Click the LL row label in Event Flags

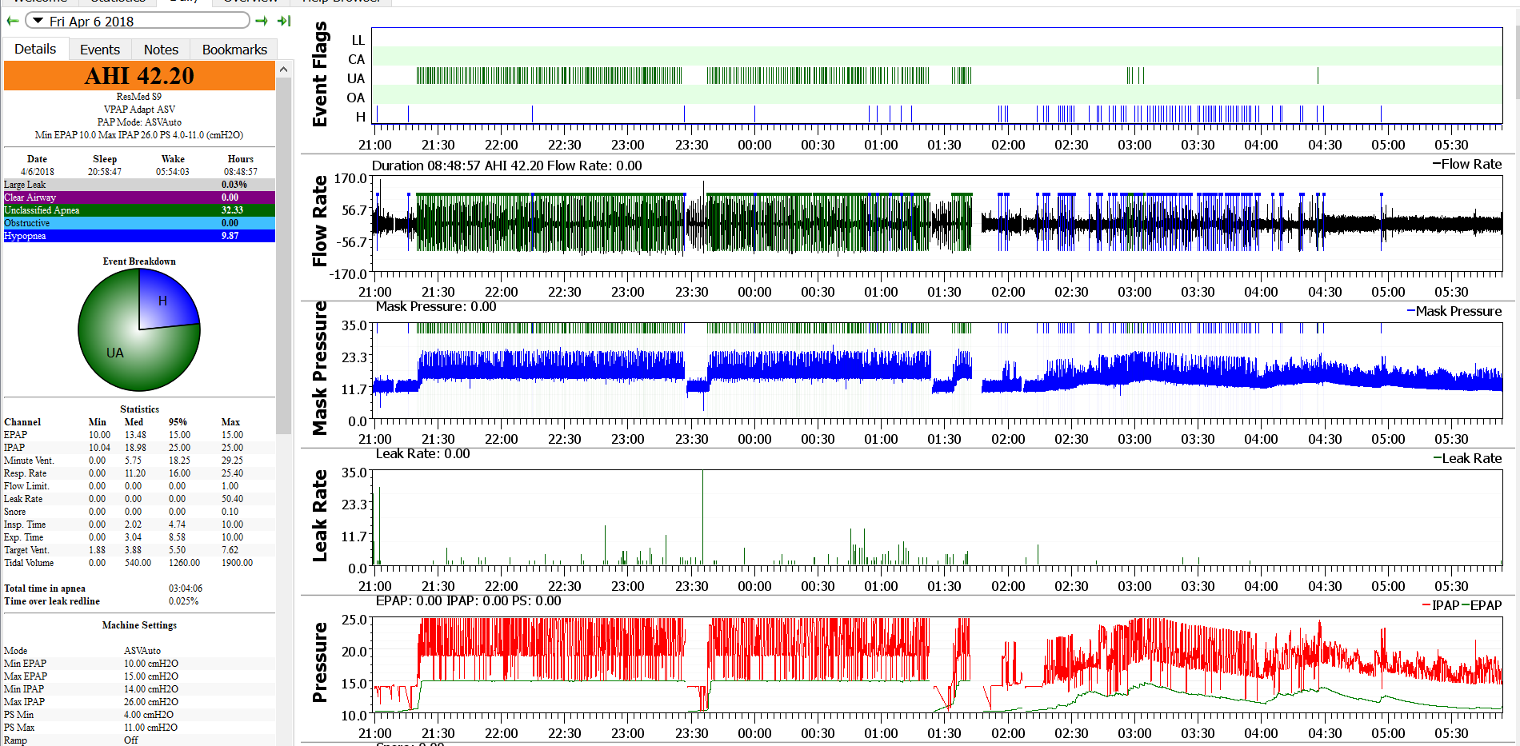point(358,40)
